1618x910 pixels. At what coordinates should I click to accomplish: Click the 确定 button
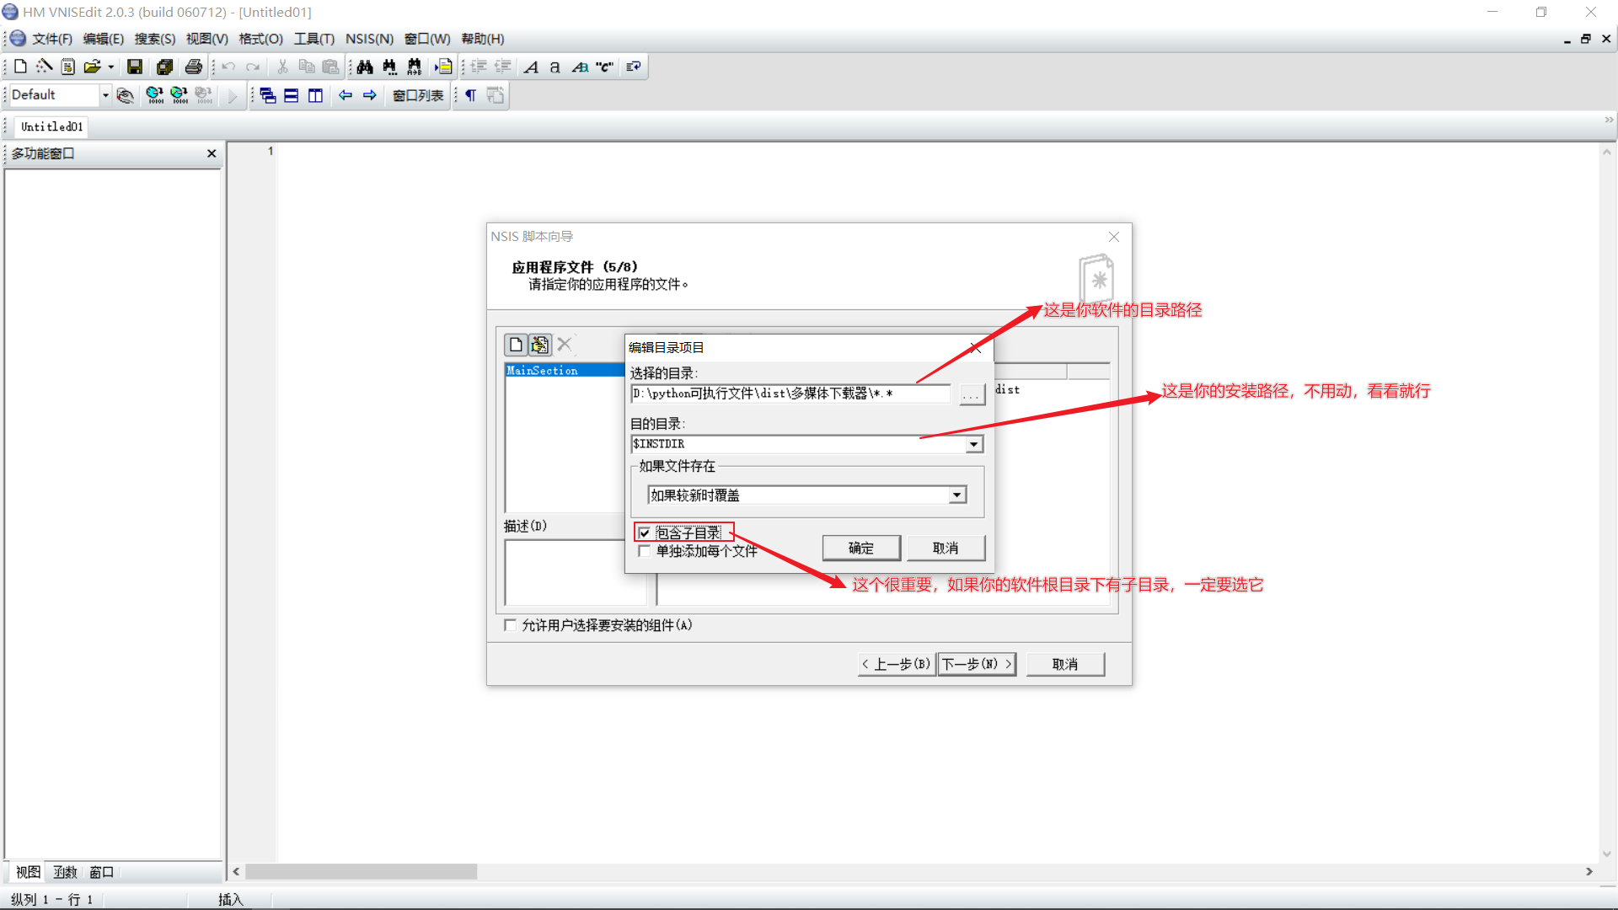[861, 548]
